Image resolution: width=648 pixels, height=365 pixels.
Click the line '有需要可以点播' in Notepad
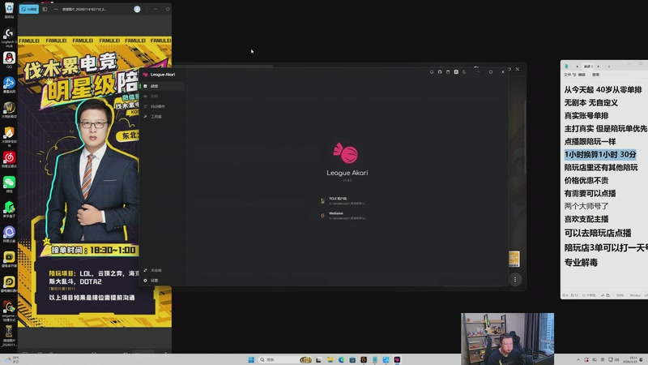point(590,193)
